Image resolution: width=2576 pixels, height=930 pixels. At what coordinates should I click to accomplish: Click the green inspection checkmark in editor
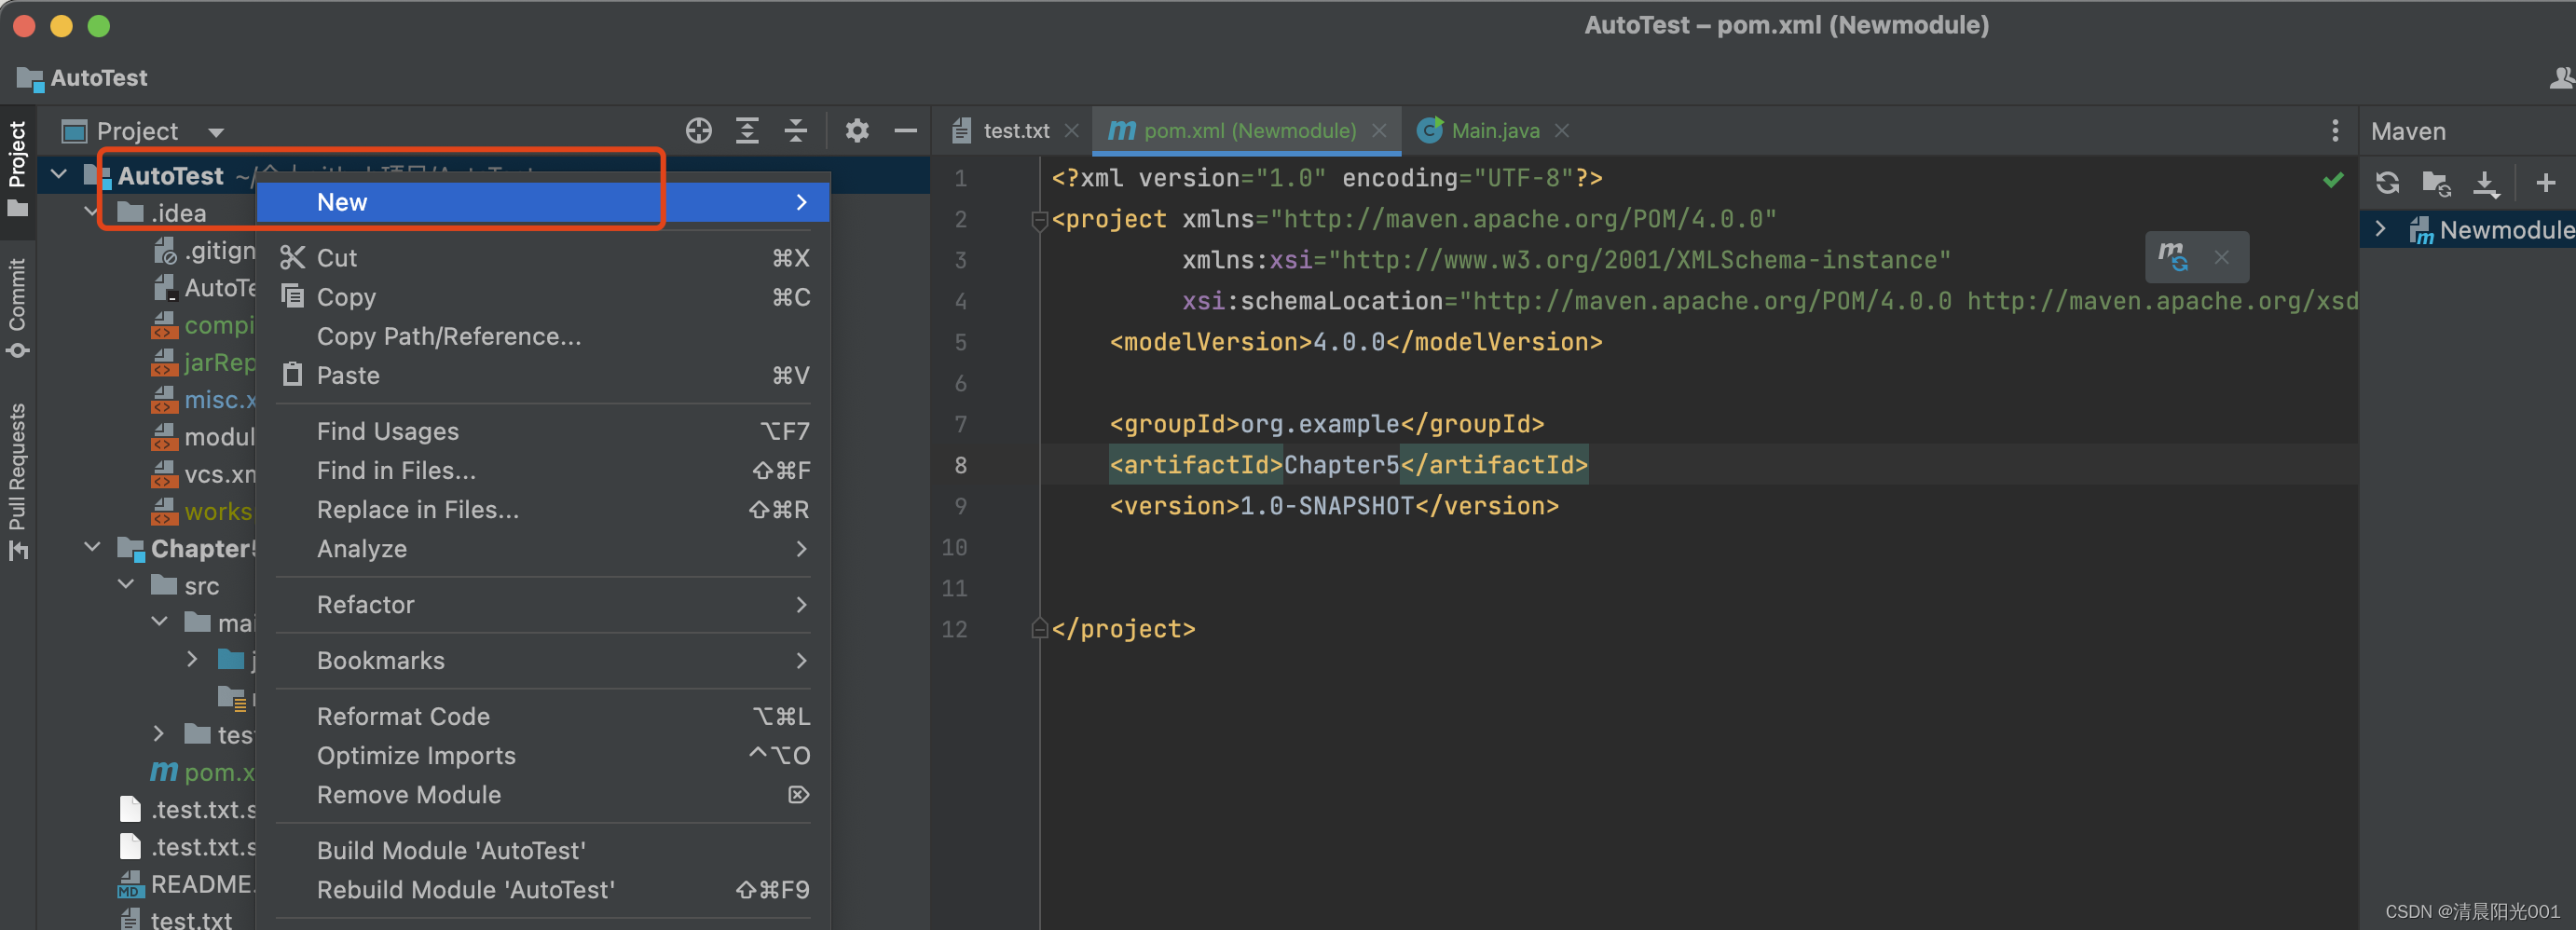point(2333,180)
